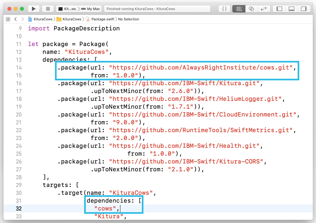Choose the My Mac run destination
This screenshot has height=223, width=316.
point(91,9)
